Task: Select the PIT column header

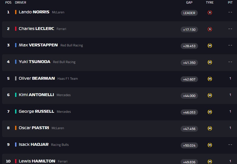Action: [230, 3]
